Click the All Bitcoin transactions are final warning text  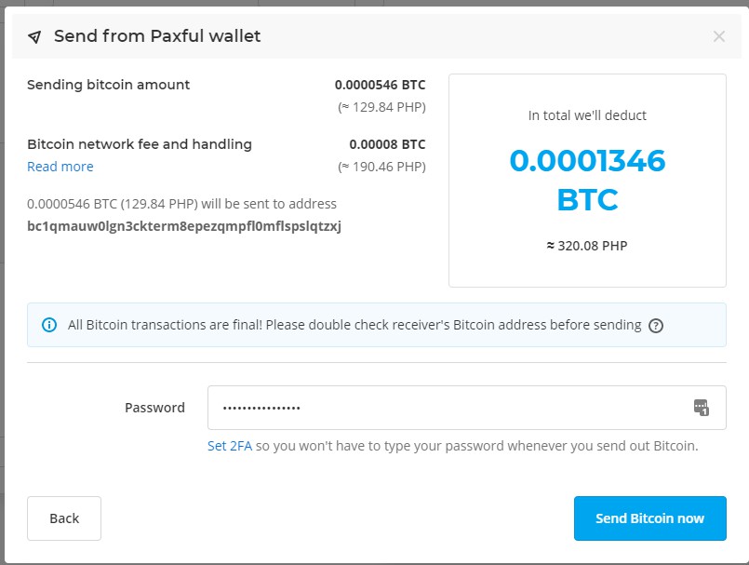coord(354,325)
